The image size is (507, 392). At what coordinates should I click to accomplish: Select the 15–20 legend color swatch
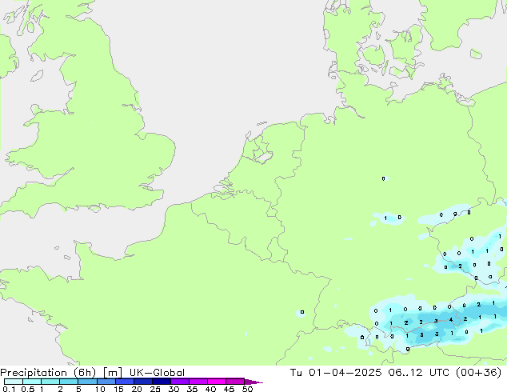[x=125, y=382]
